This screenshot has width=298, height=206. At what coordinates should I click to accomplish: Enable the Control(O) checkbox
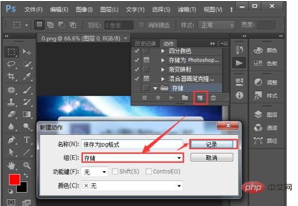click(148, 172)
